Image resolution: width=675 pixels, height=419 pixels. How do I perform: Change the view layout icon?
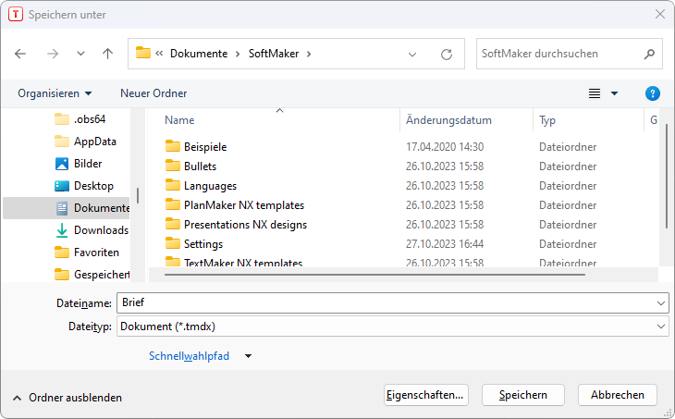click(595, 93)
